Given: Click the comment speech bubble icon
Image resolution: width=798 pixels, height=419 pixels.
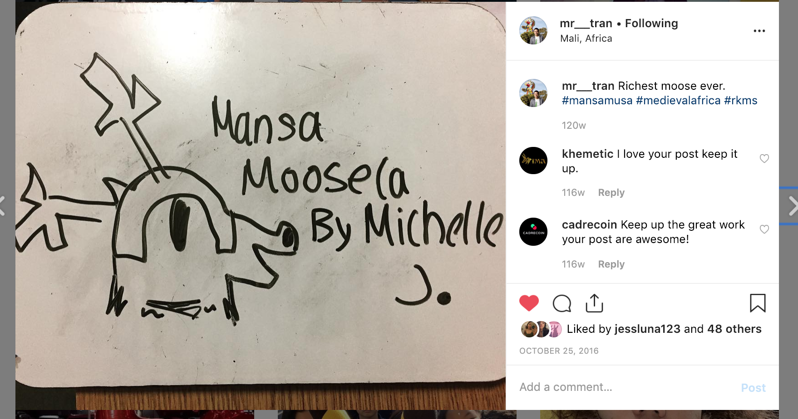Looking at the screenshot, I should point(562,303).
